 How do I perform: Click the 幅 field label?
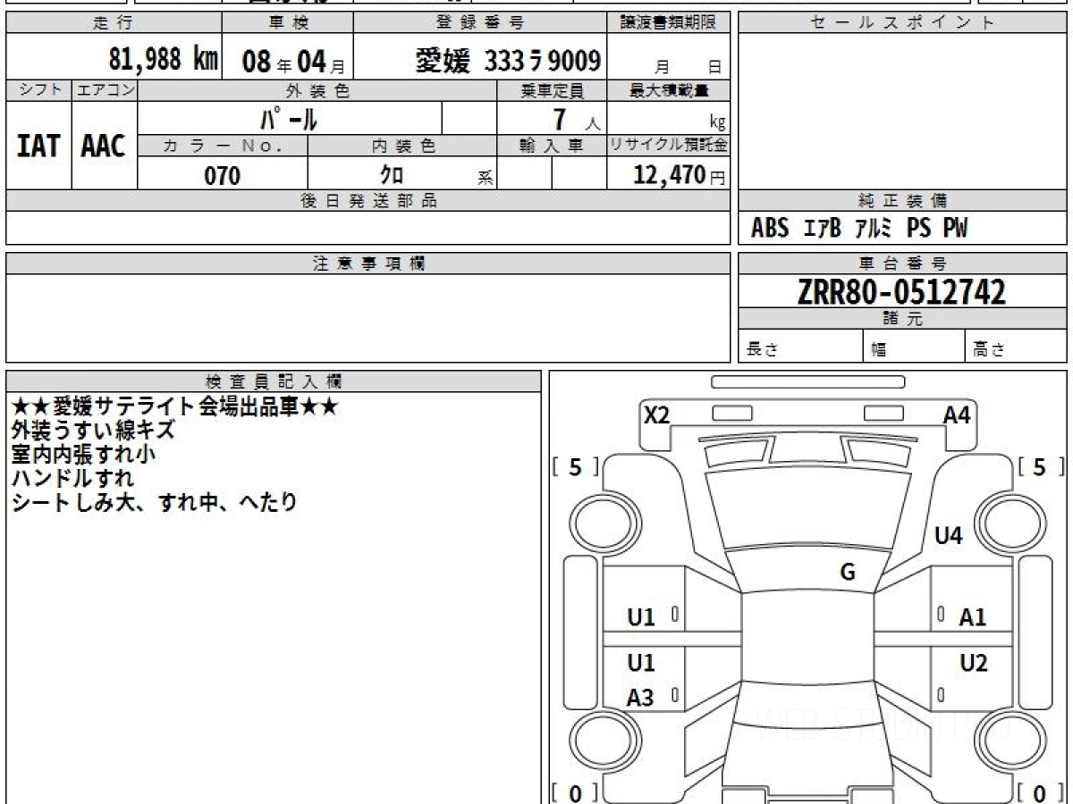[880, 350]
